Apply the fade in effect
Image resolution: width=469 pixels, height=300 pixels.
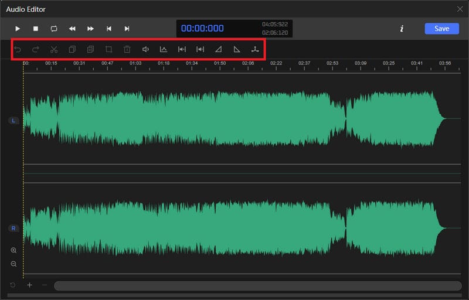[218, 49]
